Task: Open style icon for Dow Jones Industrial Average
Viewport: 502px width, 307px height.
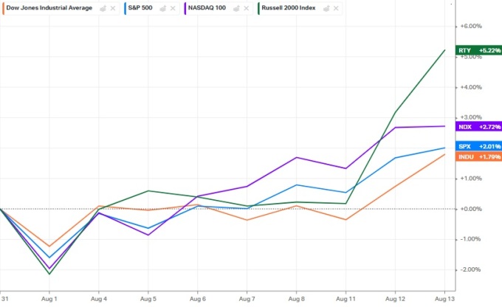Action: [103, 8]
